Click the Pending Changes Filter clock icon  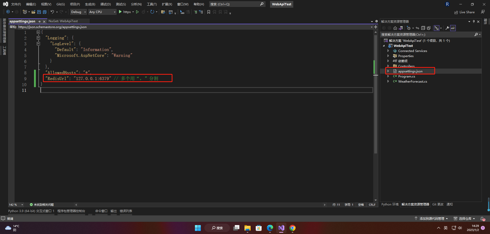pyautogui.click(x=409, y=28)
